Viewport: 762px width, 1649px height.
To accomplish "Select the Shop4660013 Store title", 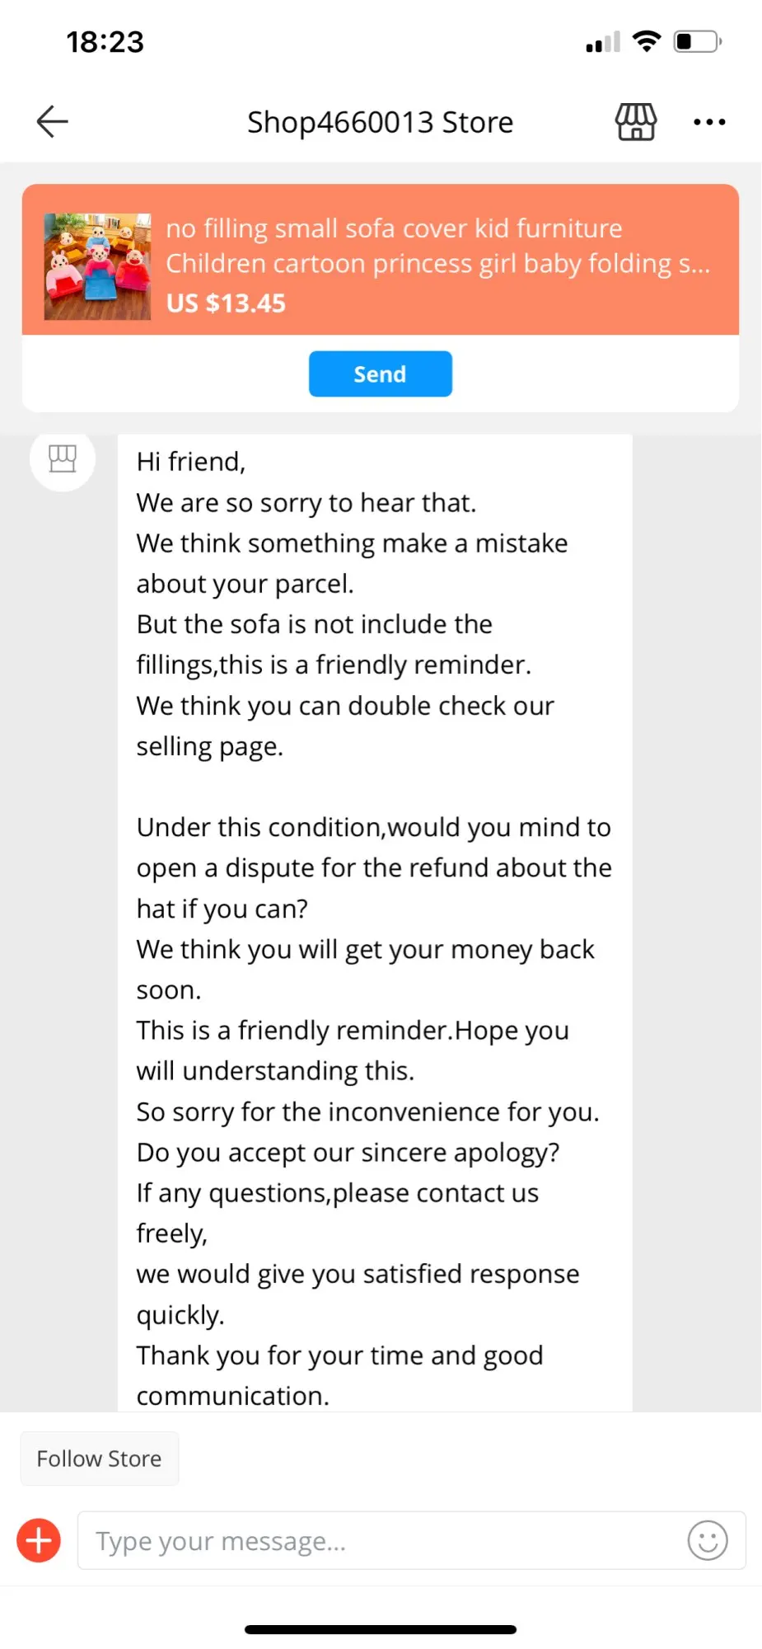I will point(380,122).
